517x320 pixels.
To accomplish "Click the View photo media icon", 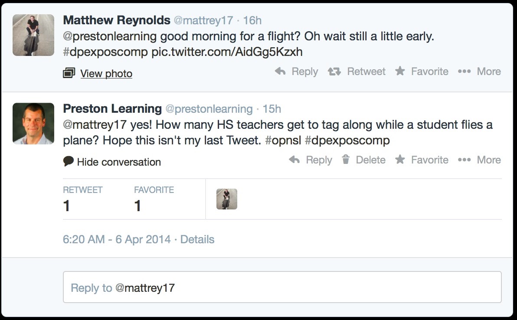I will tap(69, 73).
